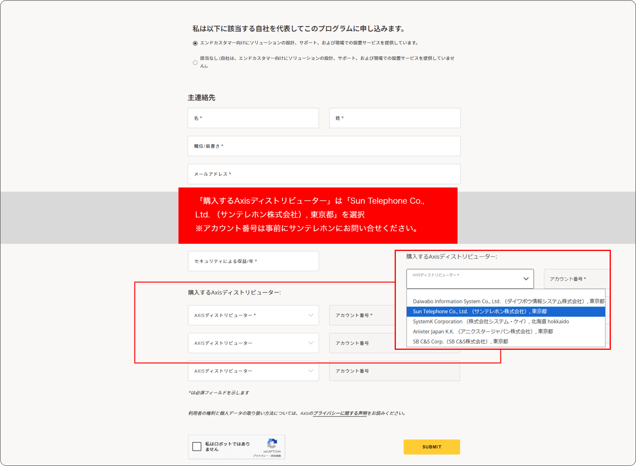Choose Anixter Japan K.K. option
Viewport: 636px width, 466px height.
point(506,332)
